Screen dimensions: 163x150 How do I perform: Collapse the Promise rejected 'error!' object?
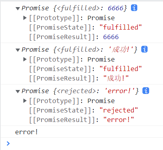[x=18, y=92]
